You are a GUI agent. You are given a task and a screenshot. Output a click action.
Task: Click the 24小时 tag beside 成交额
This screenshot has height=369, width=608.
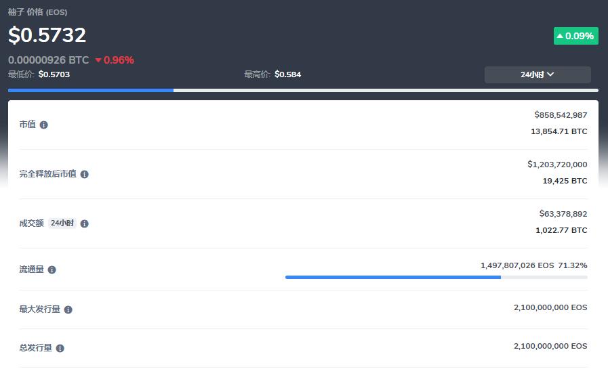(62, 223)
